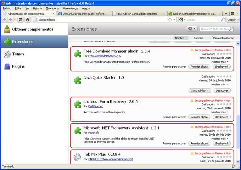Click the Google search magnifier icon
241x170 pixels.
click(223, 19)
